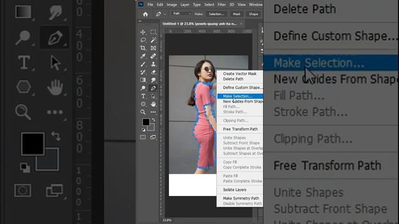The width and height of the screenshot is (399, 224).
Task: Reset default colors in small toolbar
Action: (x=143, y=130)
